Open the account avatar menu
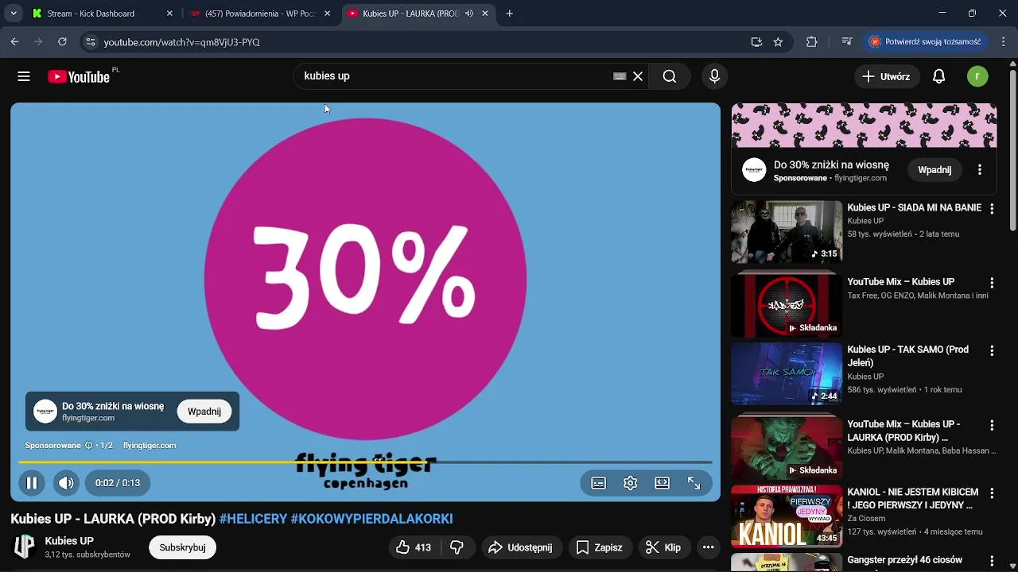Image resolution: width=1018 pixels, height=572 pixels. coord(977,76)
